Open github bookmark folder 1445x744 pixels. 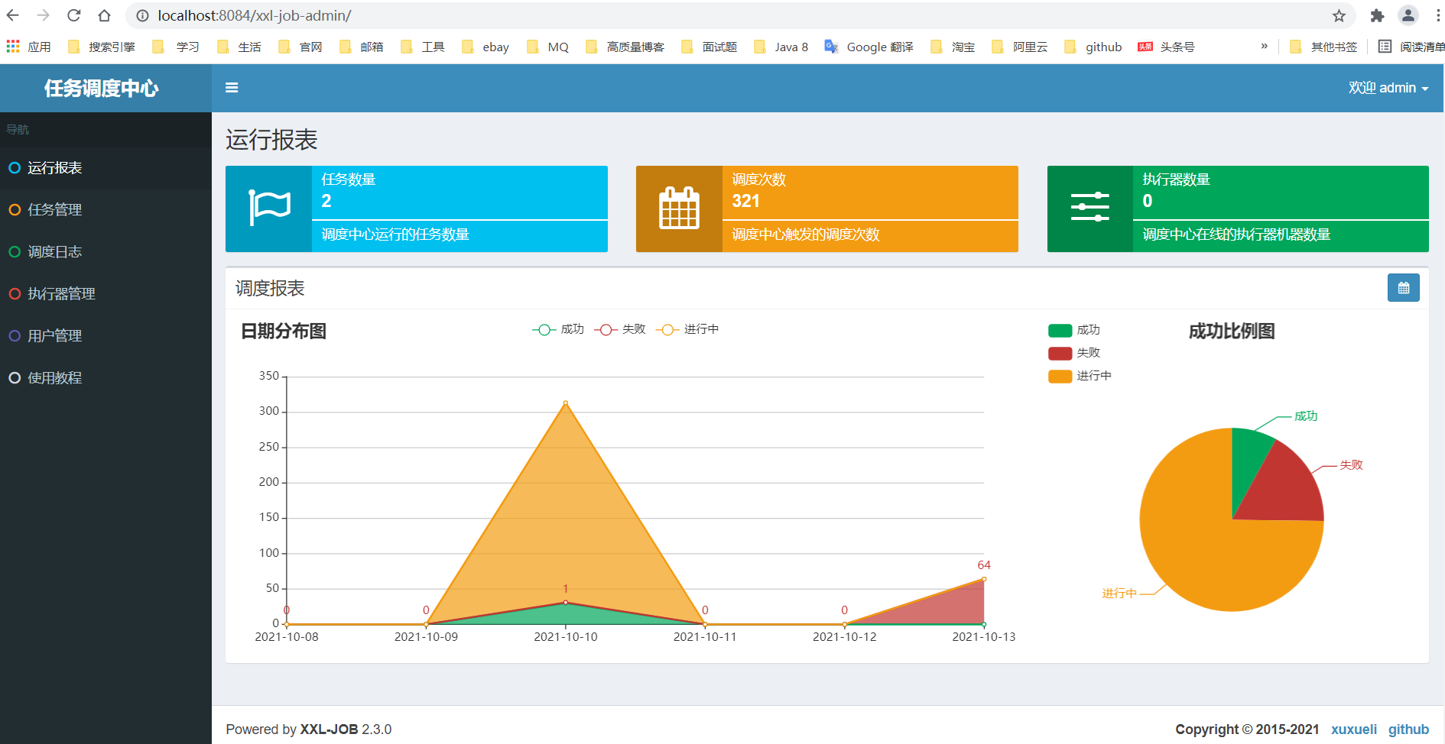(x=1093, y=47)
